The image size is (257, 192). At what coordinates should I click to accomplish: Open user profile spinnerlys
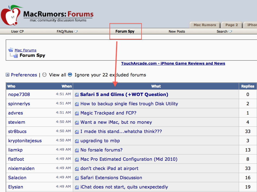coord(19,104)
